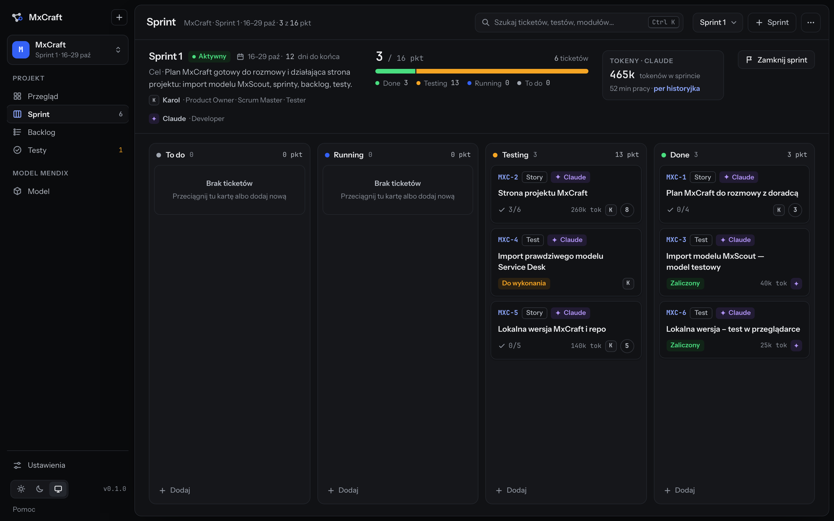The height and width of the screenshot is (521, 834).
Task: Click the 3 points badge on MXC-1
Action: [x=795, y=210]
